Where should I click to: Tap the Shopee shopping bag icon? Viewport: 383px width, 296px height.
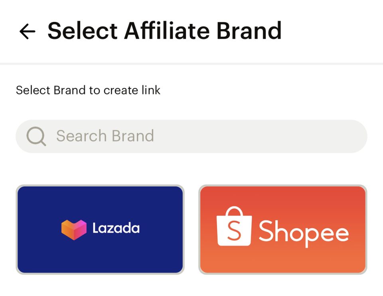[234, 226]
